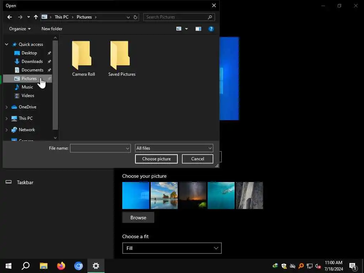The image size is (364, 273).
Task: Select the Camera Roll folder
Action: (83, 59)
